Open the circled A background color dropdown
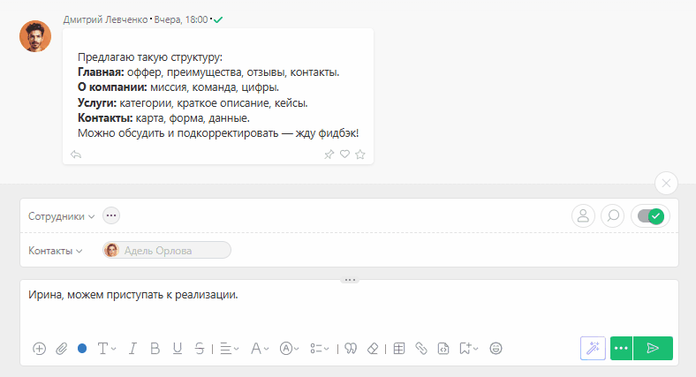 [290, 349]
